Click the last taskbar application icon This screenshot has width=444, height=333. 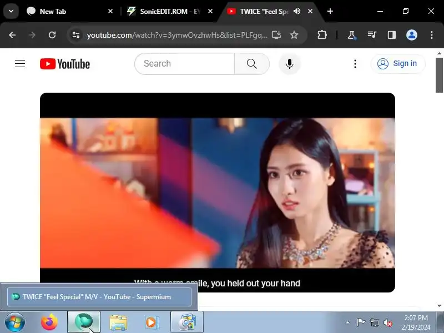187,322
